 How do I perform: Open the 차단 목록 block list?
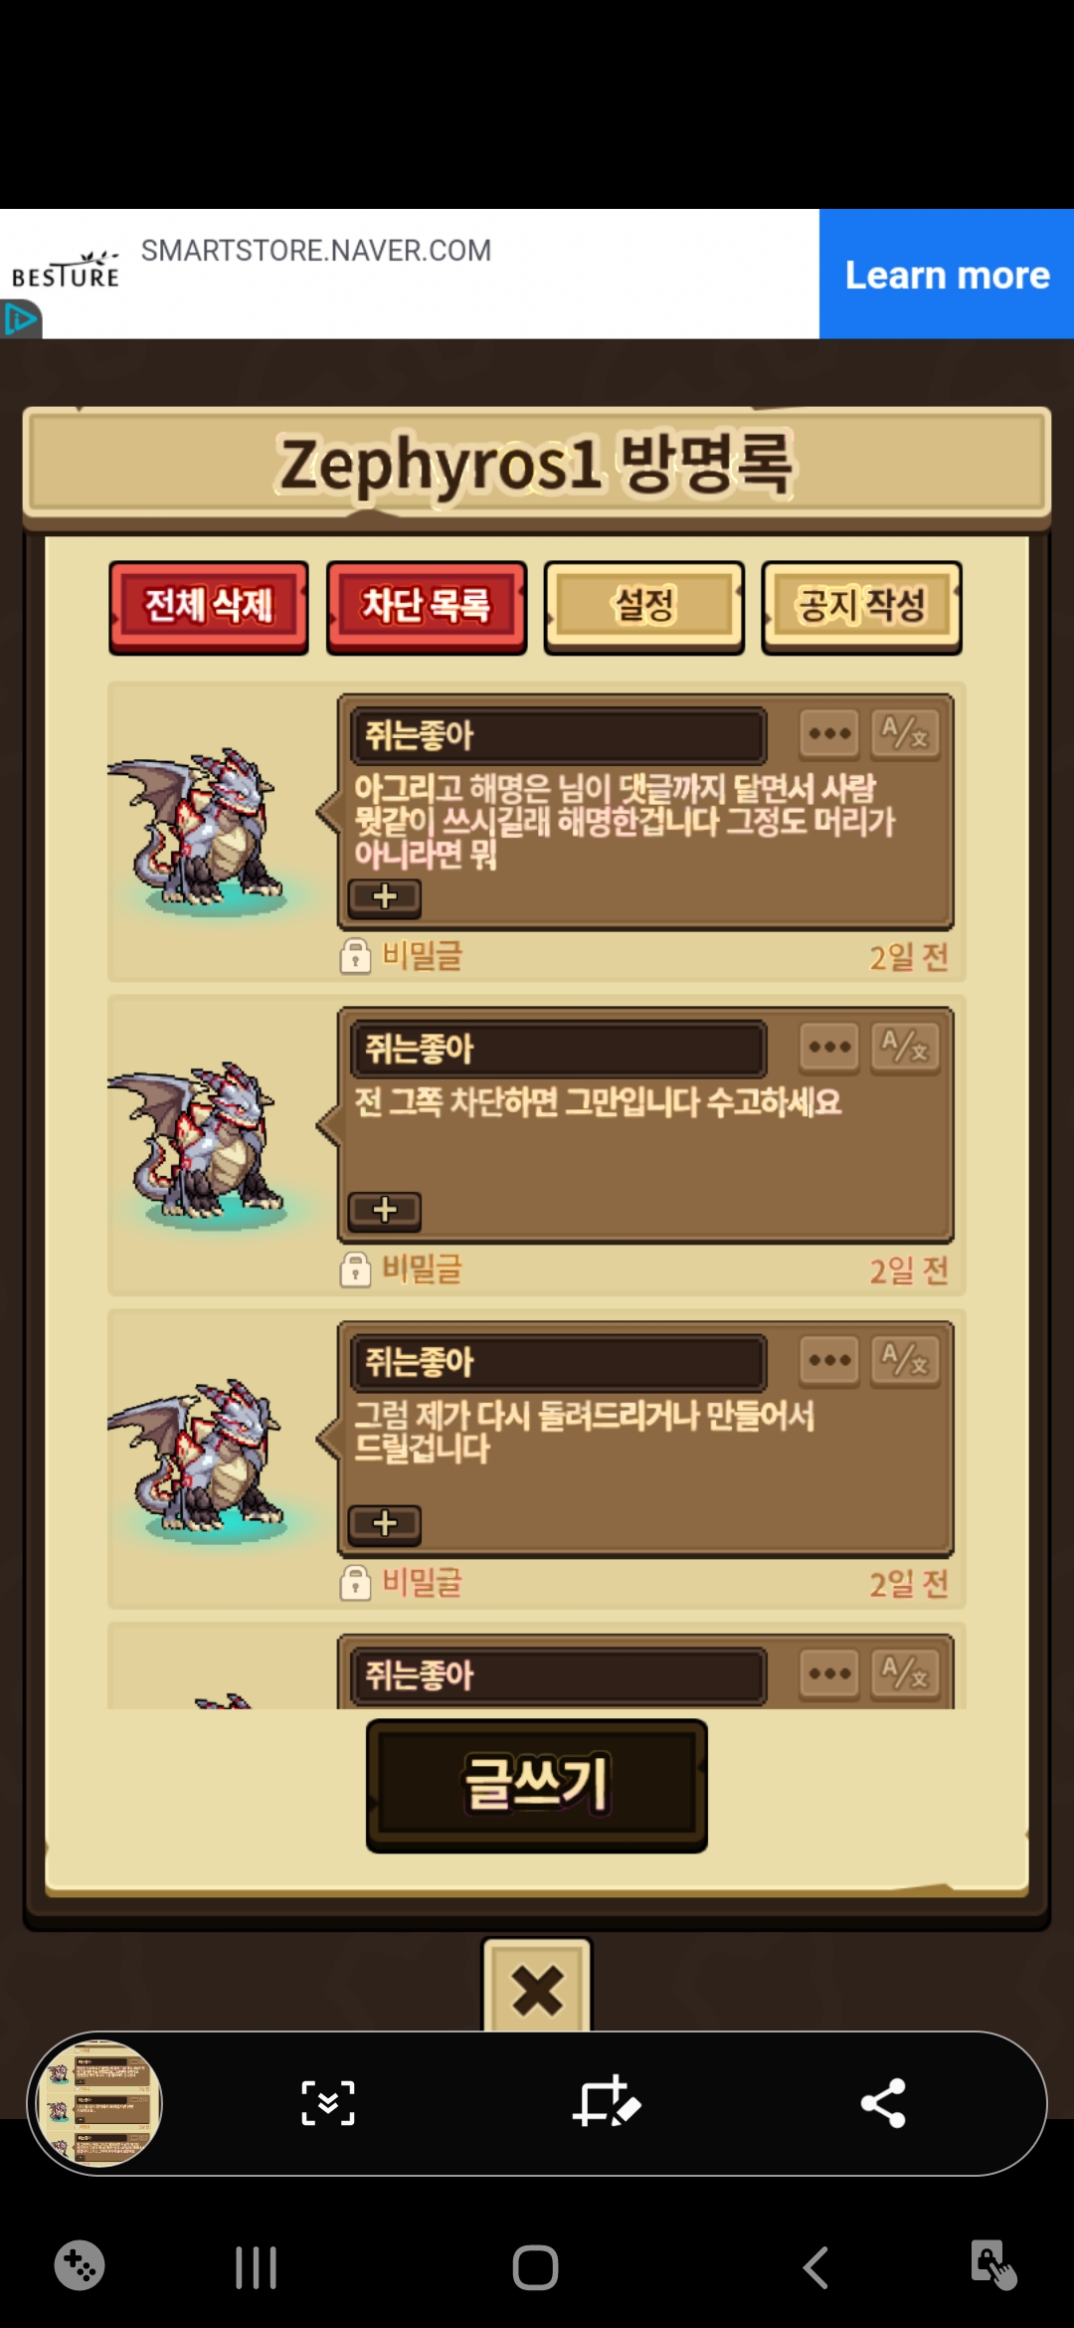[x=427, y=607]
